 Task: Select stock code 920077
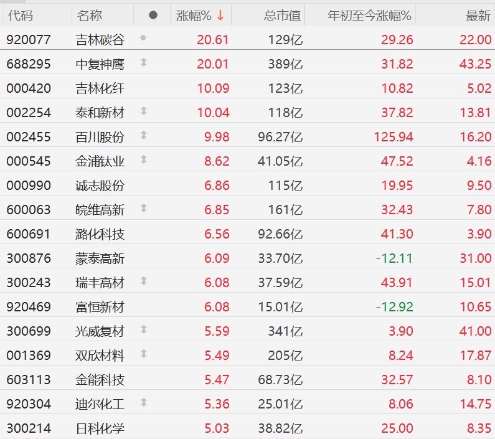tap(29, 40)
